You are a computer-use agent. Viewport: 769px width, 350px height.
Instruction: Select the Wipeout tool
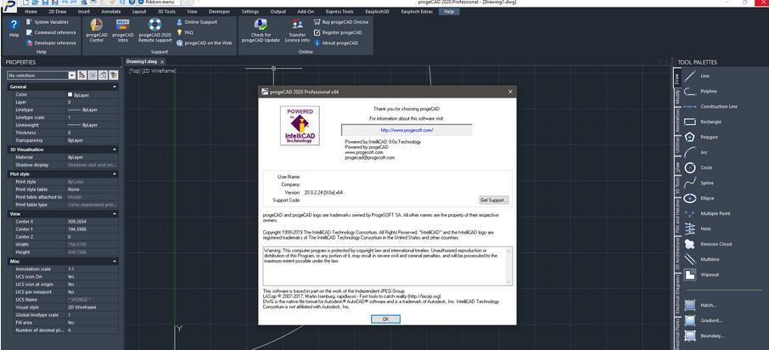point(700,275)
